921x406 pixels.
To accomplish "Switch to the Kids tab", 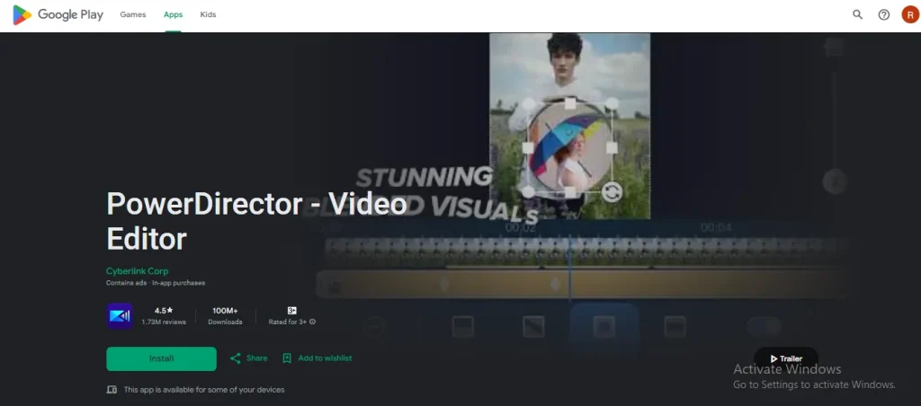I will click(x=208, y=14).
